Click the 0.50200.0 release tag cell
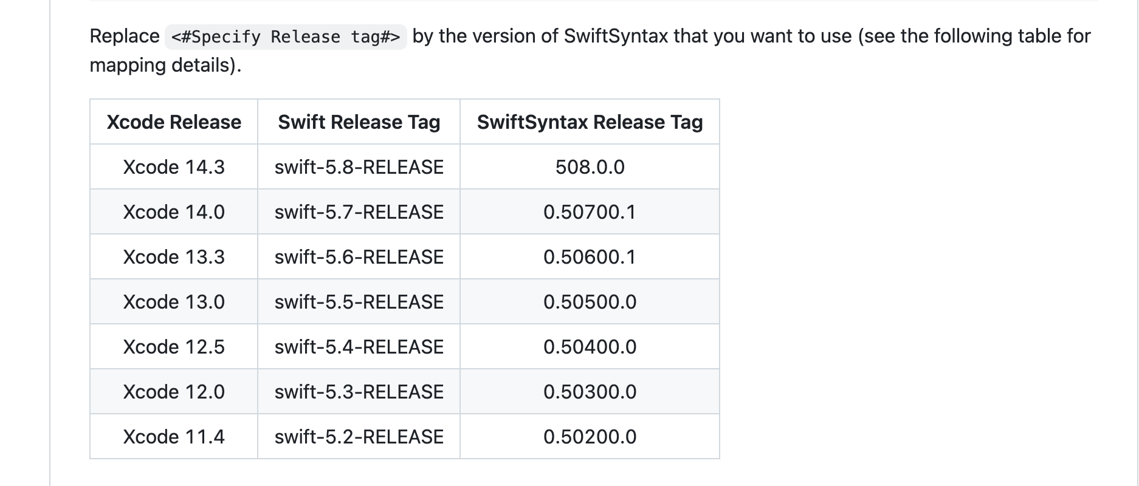1139x486 pixels. click(x=590, y=437)
